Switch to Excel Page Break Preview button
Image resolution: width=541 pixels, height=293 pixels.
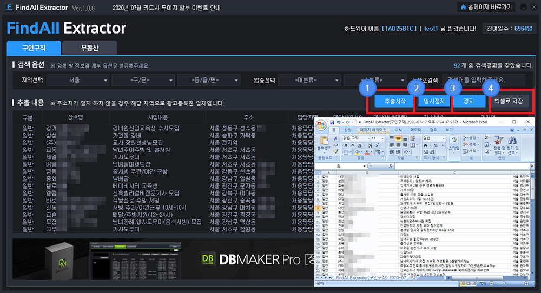point(474,283)
